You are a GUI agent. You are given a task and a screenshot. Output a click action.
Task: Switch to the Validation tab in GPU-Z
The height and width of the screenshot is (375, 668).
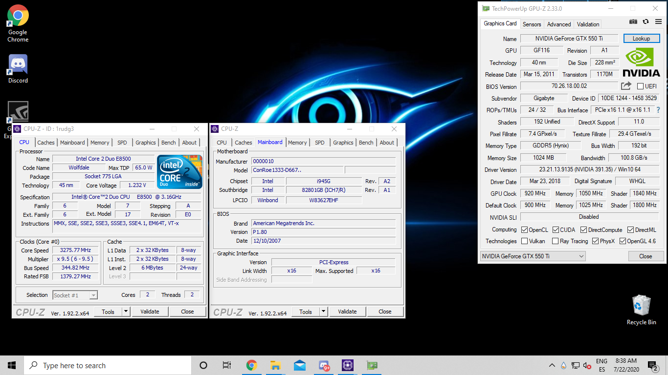pos(588,24)
